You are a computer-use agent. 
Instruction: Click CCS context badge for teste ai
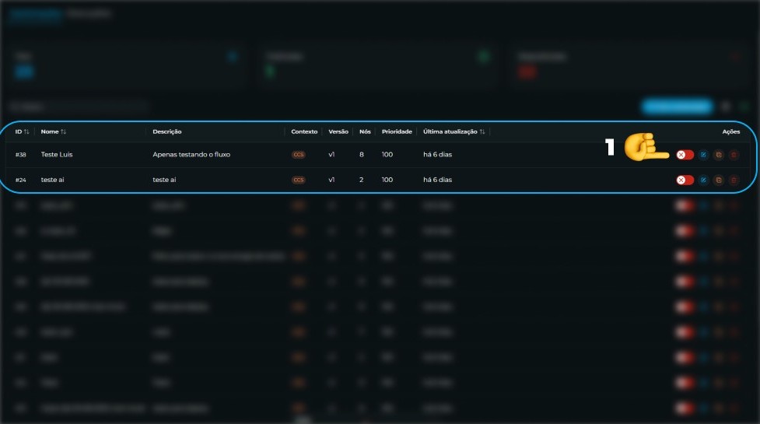(299, 180)
